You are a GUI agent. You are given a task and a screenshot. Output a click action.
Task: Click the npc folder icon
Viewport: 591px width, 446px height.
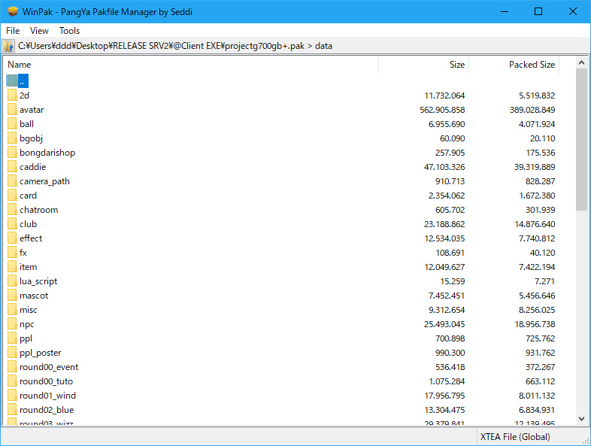point(12,325)
